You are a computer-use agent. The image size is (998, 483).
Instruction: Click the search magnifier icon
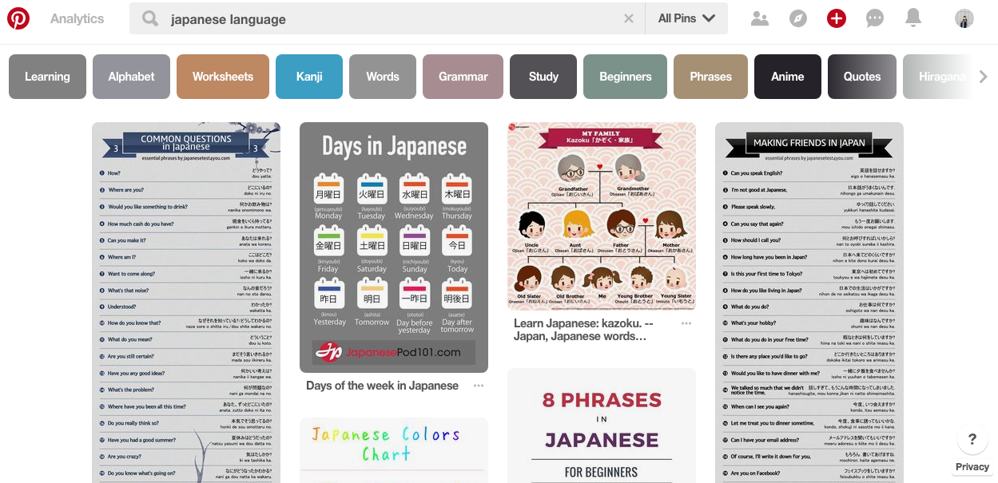[x=149, y=18]
